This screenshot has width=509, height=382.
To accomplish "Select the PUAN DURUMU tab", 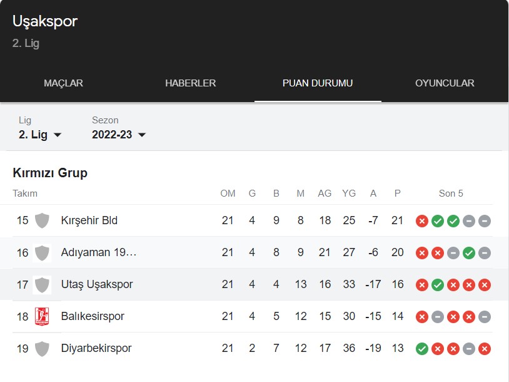I will tap(318, 83).
